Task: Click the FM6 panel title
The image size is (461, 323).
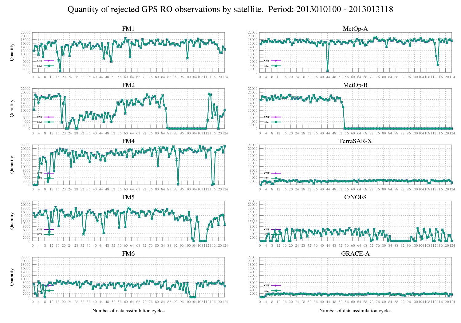Action: click(x=128, y=253)
